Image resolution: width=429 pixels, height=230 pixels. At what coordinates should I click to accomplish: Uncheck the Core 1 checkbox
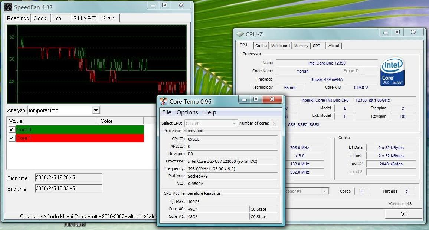click(x=12, y=138)
